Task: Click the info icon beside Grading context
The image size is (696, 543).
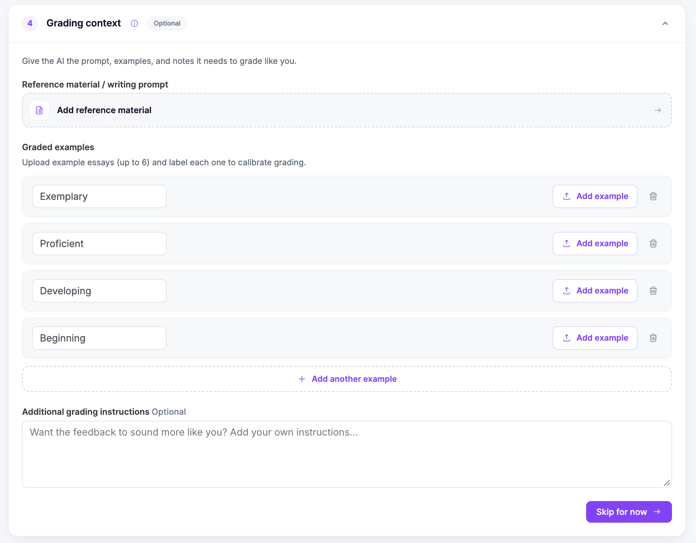Action: coord(134,24)
